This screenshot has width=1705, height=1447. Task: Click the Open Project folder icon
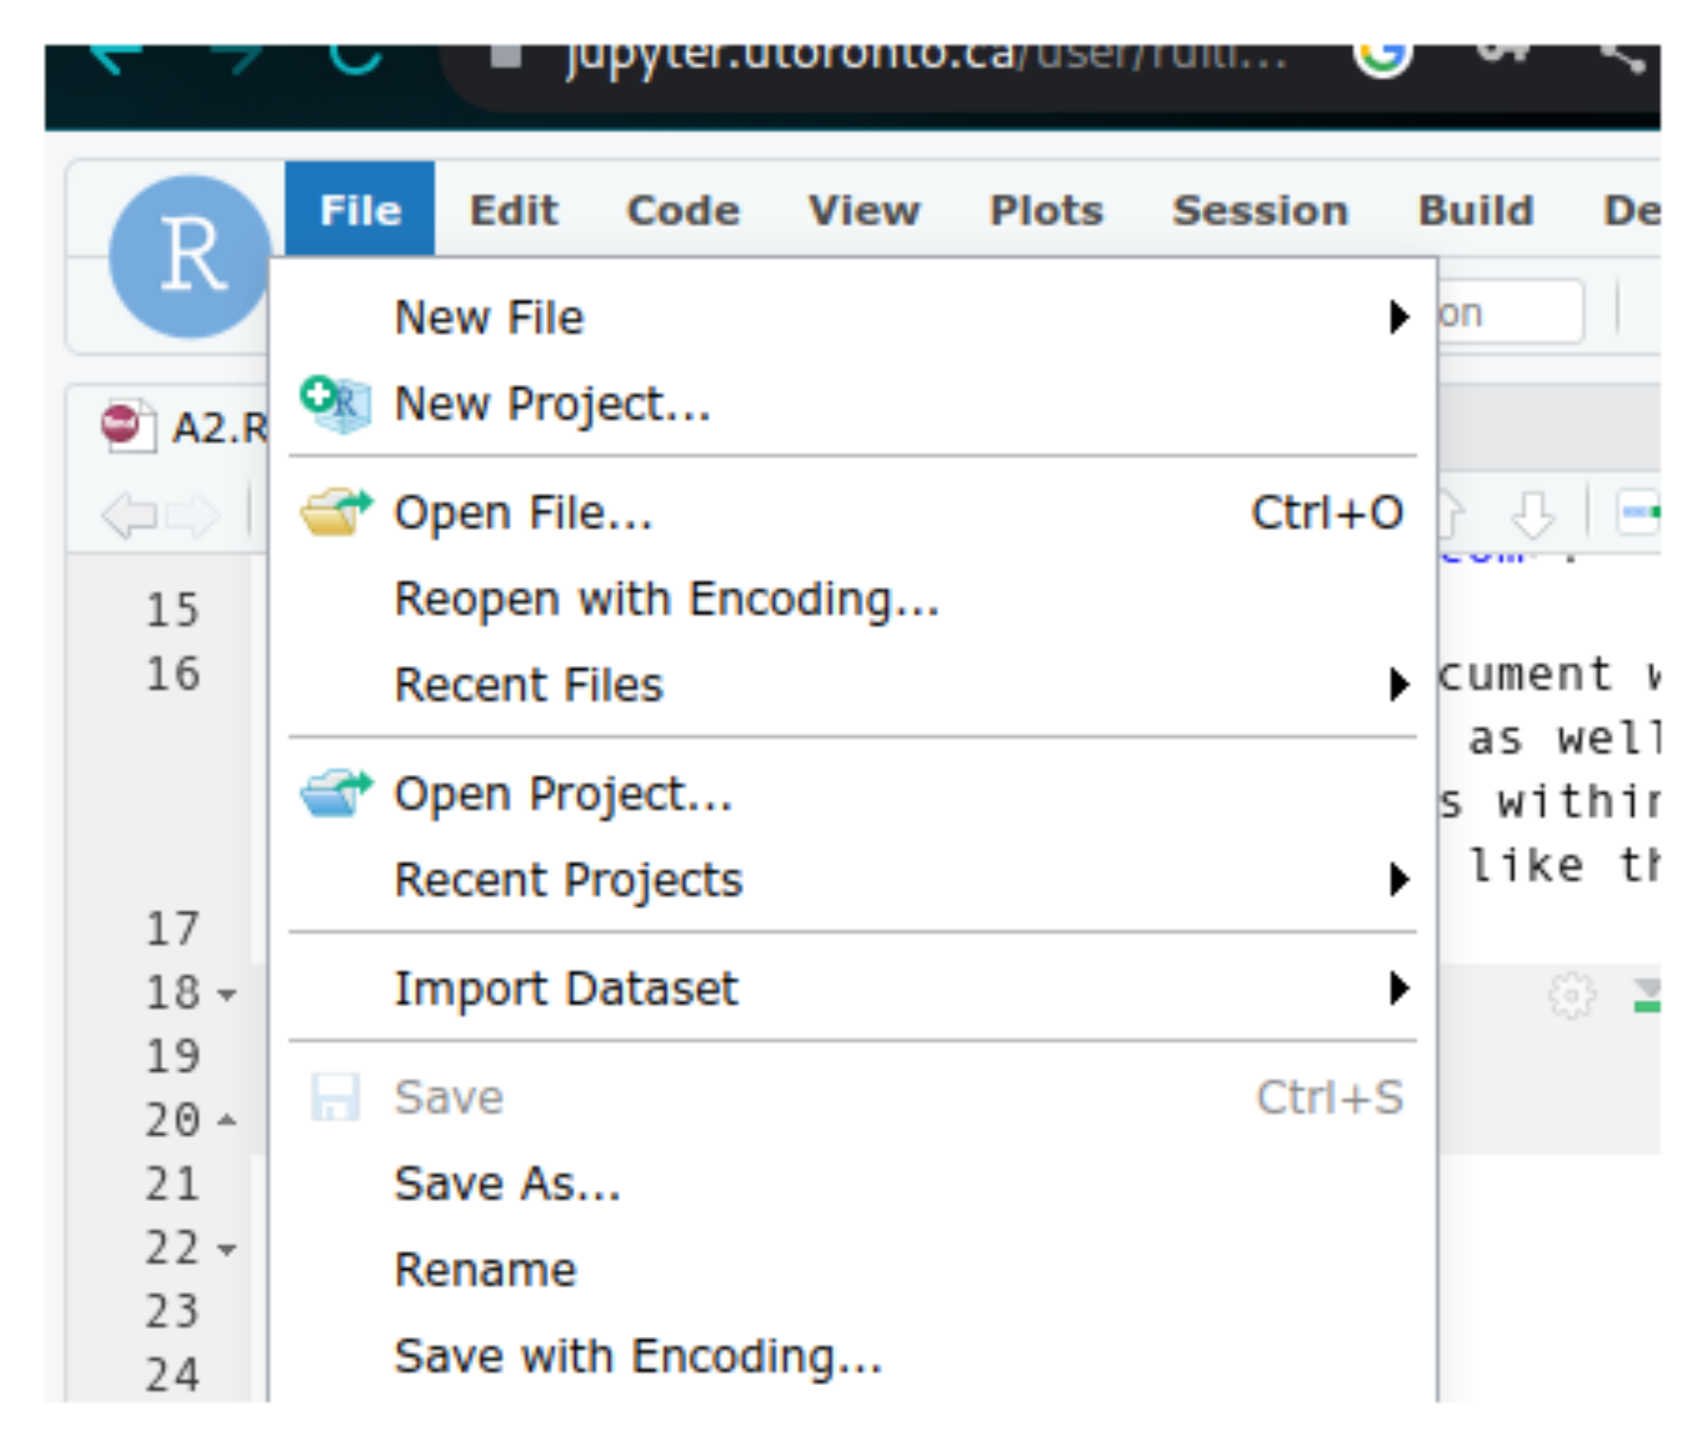(x=335, y=793)
